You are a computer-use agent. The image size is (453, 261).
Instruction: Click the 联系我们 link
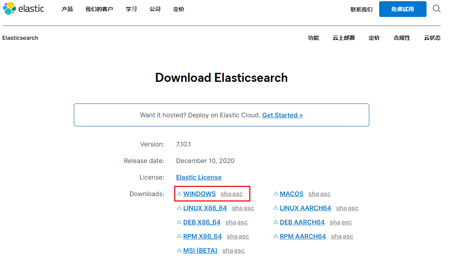click(x=361, y=9)
